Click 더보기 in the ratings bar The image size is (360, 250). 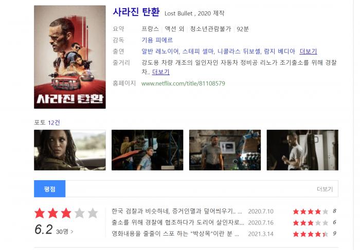coord(325,189)
